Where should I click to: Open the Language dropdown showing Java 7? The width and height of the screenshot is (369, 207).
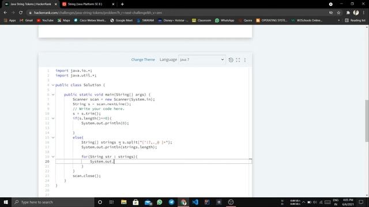click(x=202, y=60)
